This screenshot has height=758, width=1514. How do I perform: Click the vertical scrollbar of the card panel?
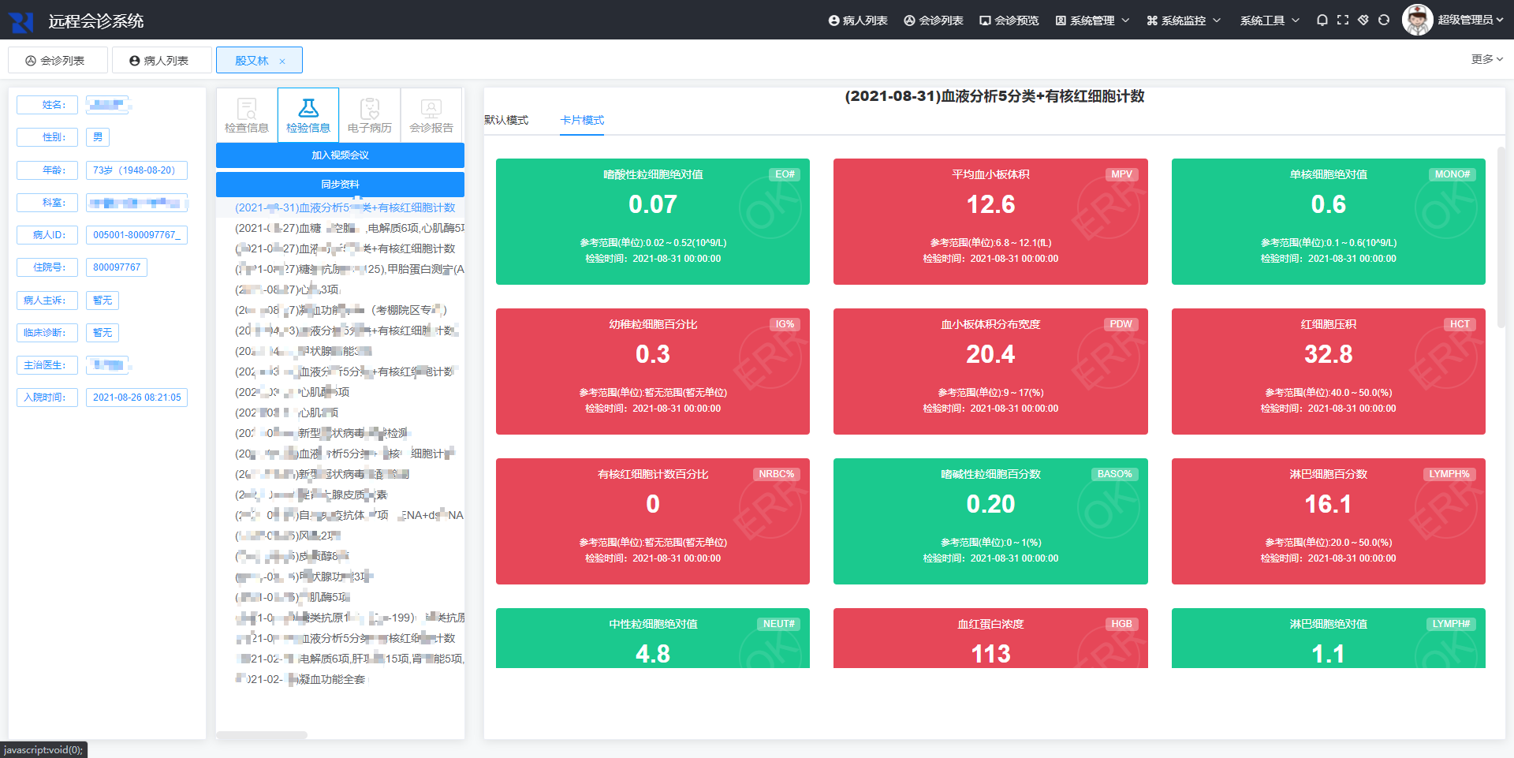(1501, 237)
